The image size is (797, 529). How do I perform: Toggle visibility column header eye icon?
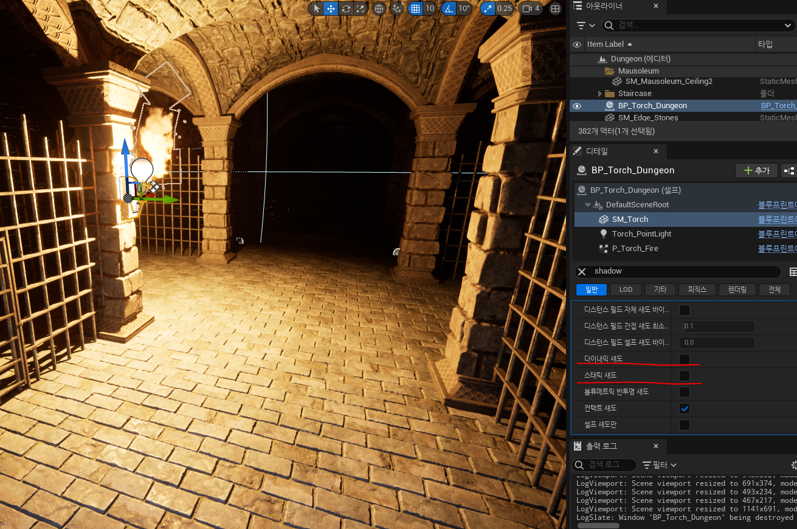coord(577,44)
